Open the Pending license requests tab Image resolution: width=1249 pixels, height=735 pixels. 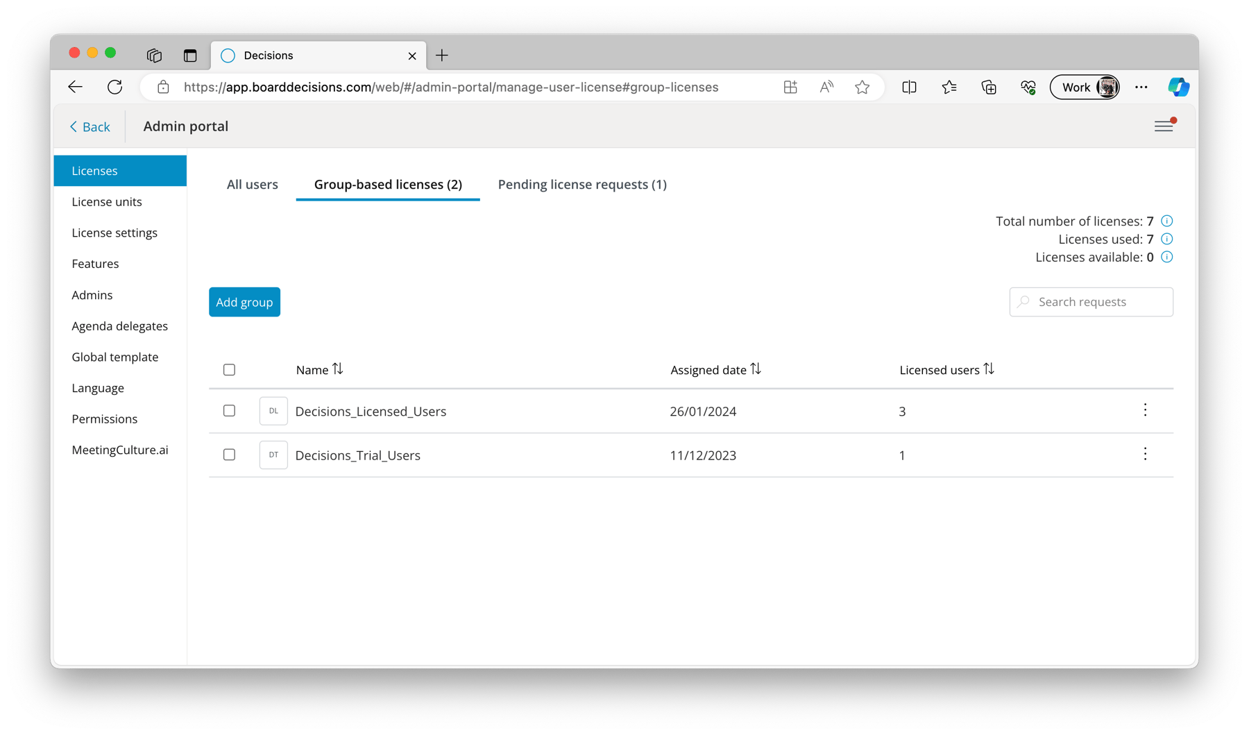click(581, 184)
